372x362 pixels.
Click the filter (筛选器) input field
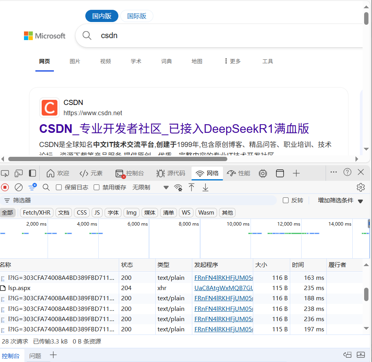click(x=139, y=200)
